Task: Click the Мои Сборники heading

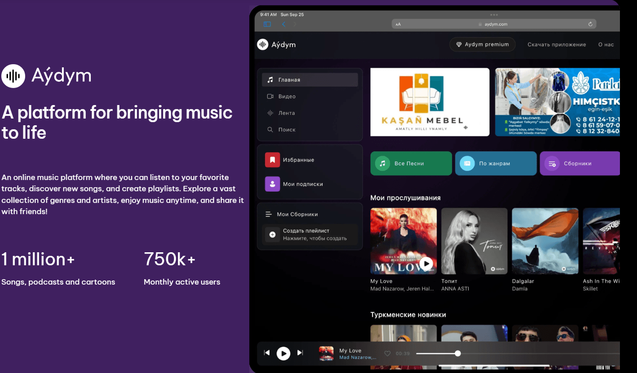Action: (297, 215)
